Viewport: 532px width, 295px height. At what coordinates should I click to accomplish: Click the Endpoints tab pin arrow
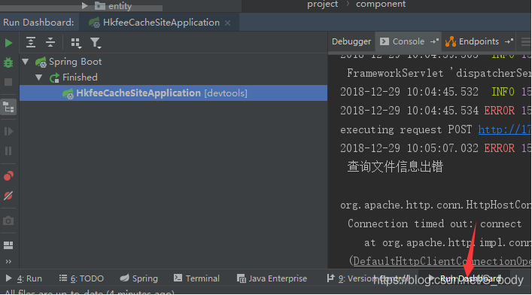(x=509, y=41)
